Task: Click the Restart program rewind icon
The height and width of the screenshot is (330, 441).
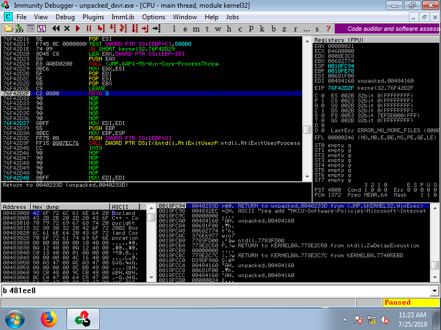Action: (x=56, y=29)
